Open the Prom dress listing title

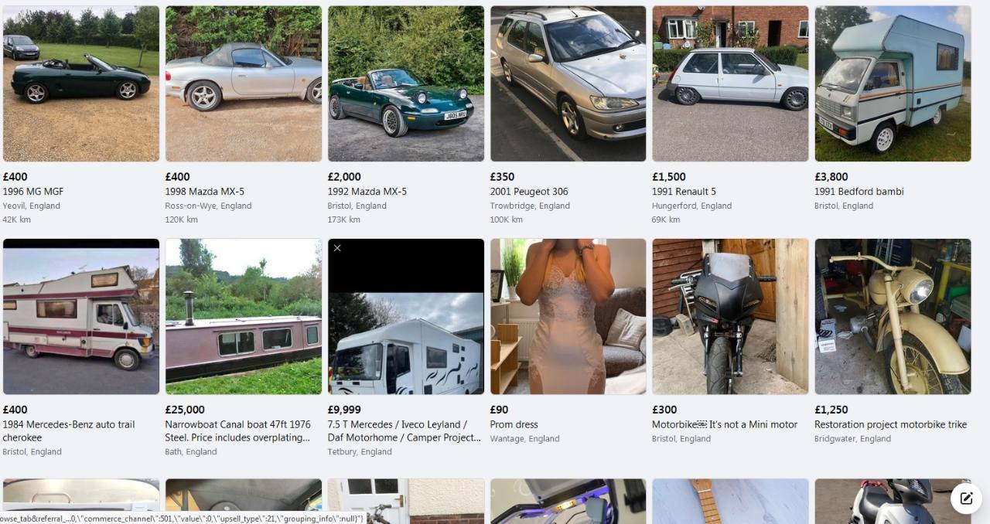click(514, 424)
